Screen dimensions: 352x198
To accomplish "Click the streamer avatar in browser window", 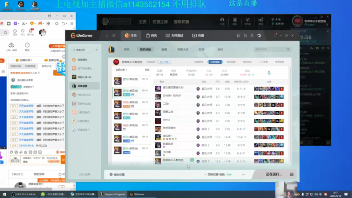I will pyautogui.click(x=42, y=32).
